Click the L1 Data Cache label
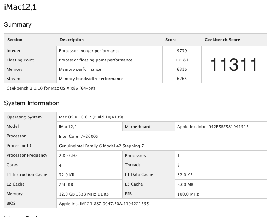 point(139,174)
